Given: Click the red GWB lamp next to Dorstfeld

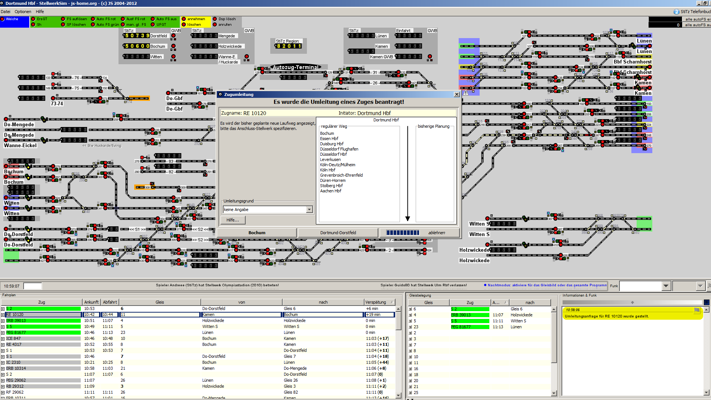Looking at the screenshot, I should (x=173, y=36).
